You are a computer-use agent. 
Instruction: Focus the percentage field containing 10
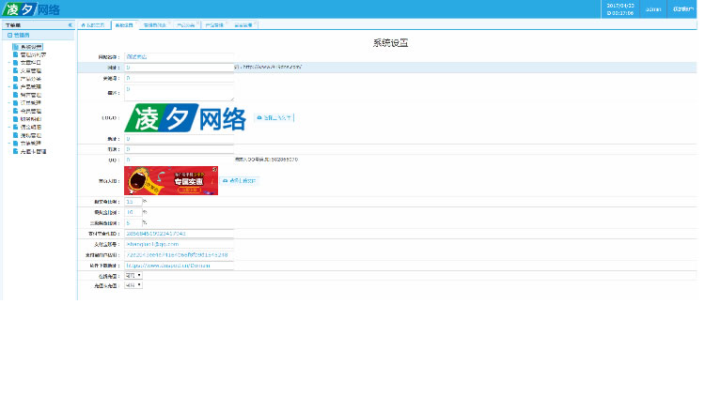[133, 212]
